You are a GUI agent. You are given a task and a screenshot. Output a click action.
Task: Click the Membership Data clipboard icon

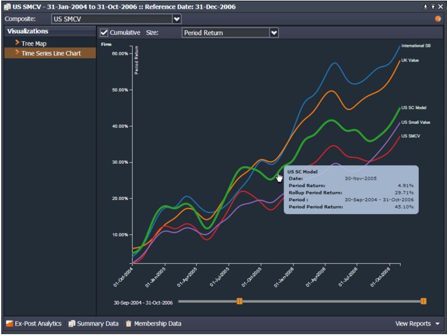[129, 324]
